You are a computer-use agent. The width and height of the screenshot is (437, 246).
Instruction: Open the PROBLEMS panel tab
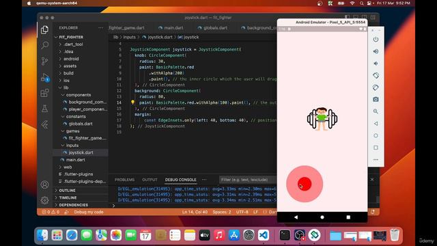pos(124,180)
